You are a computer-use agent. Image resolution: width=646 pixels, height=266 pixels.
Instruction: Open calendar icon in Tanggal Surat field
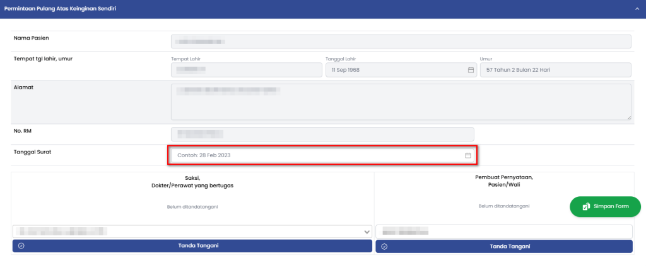[x=468, y=155]
